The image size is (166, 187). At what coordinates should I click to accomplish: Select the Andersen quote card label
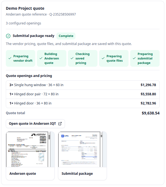(23, 174)
